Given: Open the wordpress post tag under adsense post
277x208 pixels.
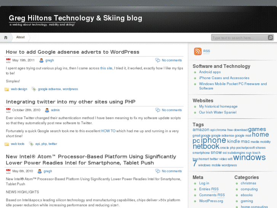Looking at the screenshot, I should point(70,89).
